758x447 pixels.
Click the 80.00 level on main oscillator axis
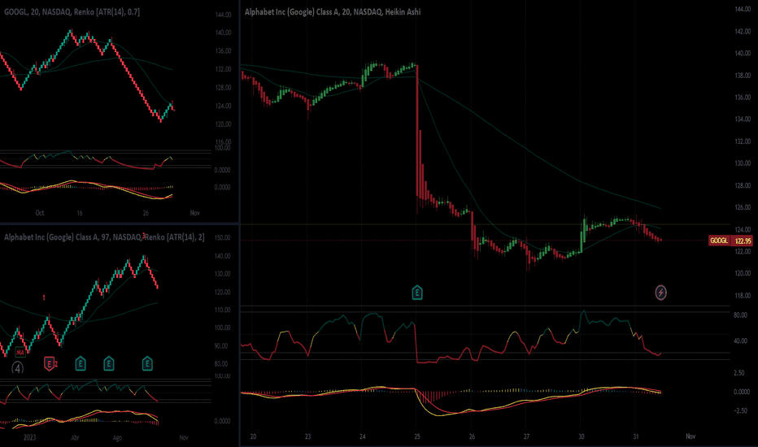tap(741, 315)
